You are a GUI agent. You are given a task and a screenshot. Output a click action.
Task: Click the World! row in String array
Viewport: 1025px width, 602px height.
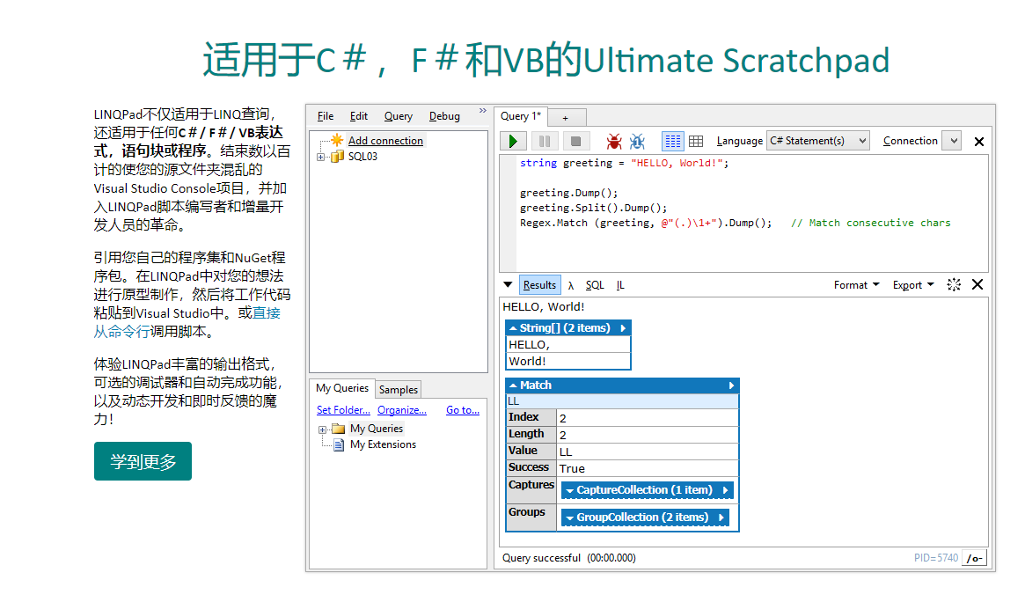point(568,361)
